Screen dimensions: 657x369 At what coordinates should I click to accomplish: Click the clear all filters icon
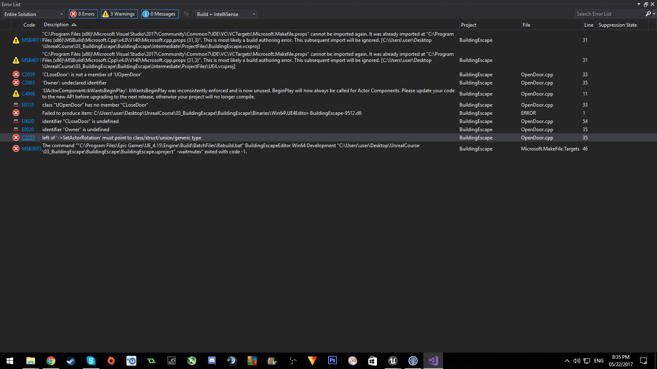point(186,14)
